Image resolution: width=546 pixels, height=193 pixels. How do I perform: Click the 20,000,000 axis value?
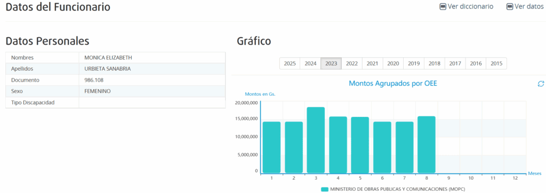[x=246, y=103]
